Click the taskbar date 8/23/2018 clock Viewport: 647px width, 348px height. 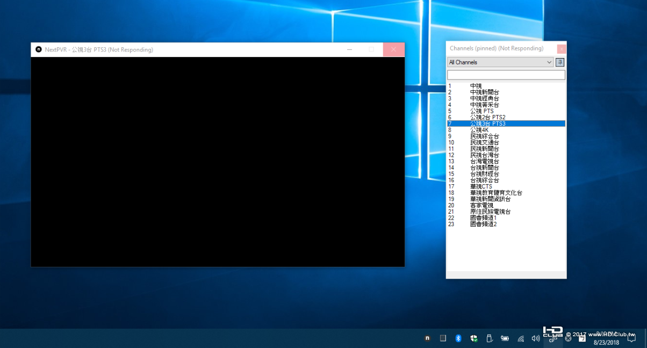click(606, 342)
